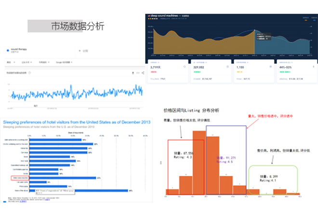The height and width of the screenshot is (212, 318).
Task: Click the embed code icon on trends chart
Action: pos(137,72)
